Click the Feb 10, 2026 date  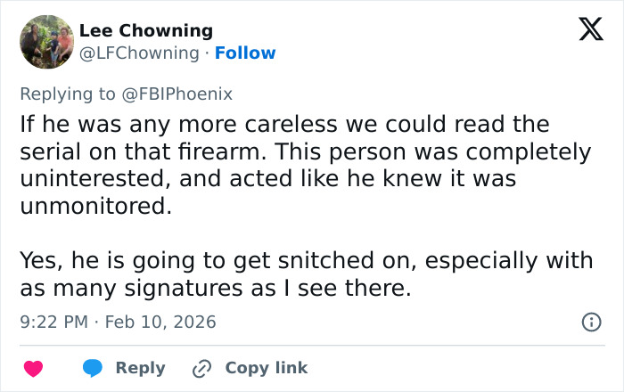tap(160, 322)
